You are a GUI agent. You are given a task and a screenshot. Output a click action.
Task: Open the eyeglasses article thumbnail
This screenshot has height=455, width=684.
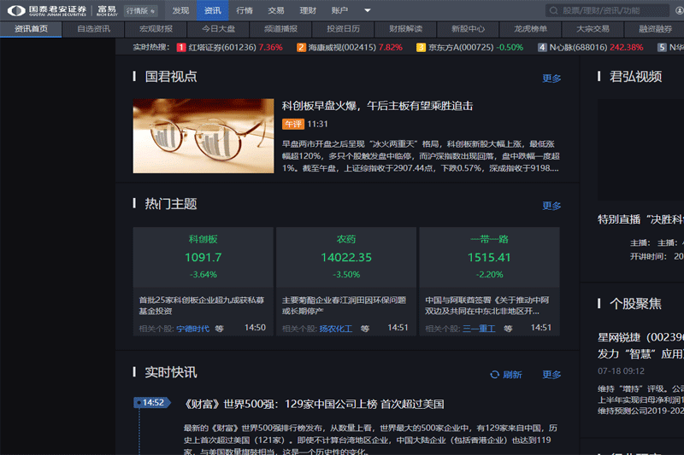[x=203, y=136]
